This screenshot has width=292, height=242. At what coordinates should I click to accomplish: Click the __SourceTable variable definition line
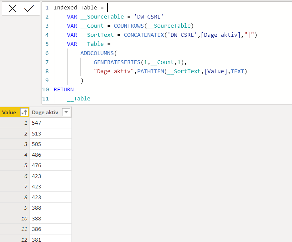pos(115,17)
